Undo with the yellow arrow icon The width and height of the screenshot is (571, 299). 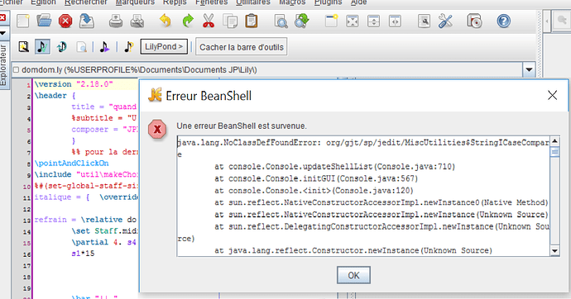[166, 21]
